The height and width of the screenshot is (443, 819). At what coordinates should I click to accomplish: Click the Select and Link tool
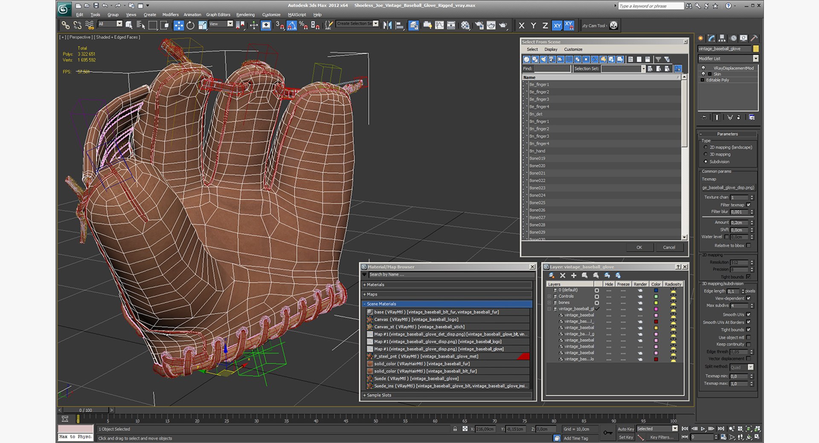pyautogui.click(x=65, y=25)
